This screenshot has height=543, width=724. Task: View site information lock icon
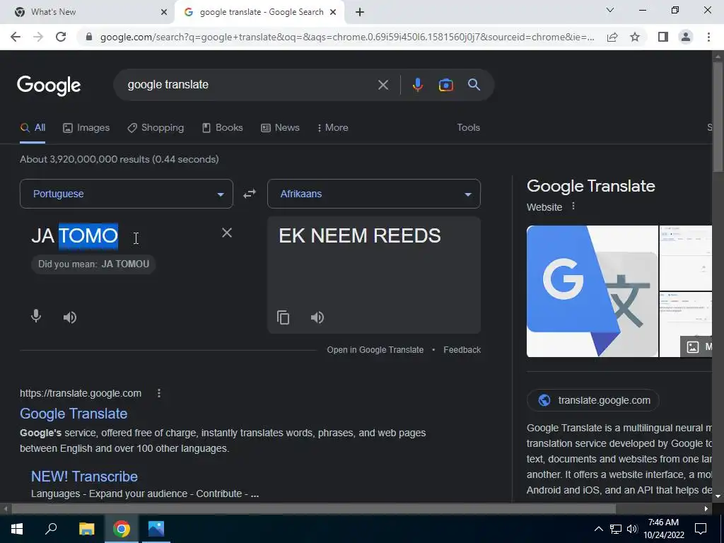tap(89, 37)
